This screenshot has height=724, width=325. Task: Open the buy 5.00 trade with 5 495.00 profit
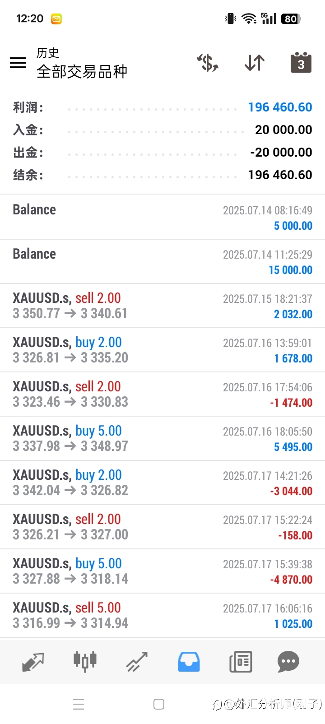162,438
